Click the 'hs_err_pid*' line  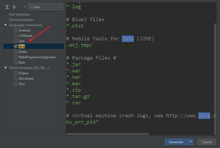pos(82,122)
